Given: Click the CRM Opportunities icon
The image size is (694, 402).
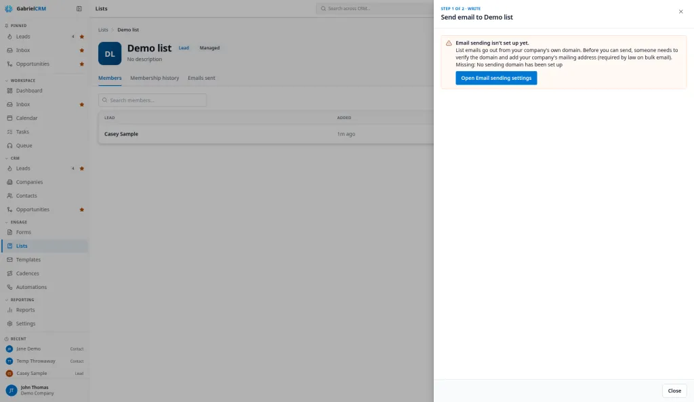Looking at the screenshot, I should [x=9, y=209].
